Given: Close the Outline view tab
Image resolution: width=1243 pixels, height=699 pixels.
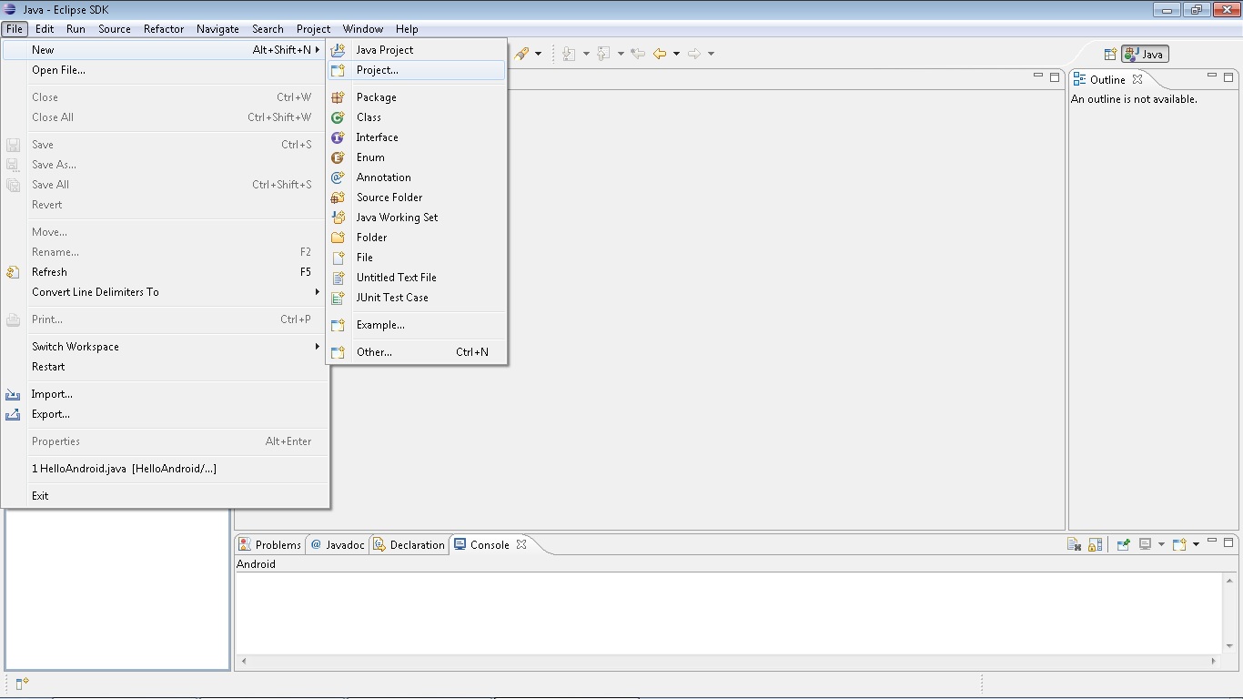Looking at the screenshot, I should point(1137,79).
